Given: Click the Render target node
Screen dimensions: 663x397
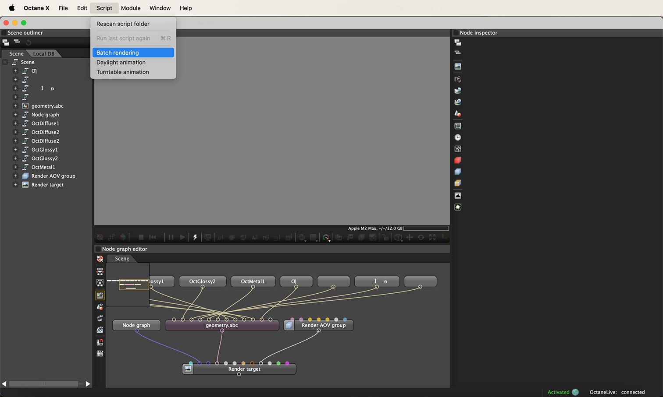Looking at the screenshot, I should click(244, 369).
